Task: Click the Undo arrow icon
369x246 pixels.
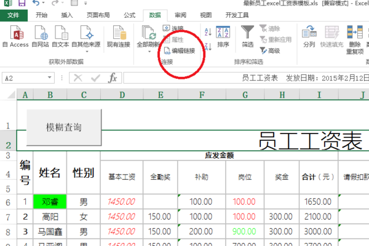Action: [x=36, y=3]
